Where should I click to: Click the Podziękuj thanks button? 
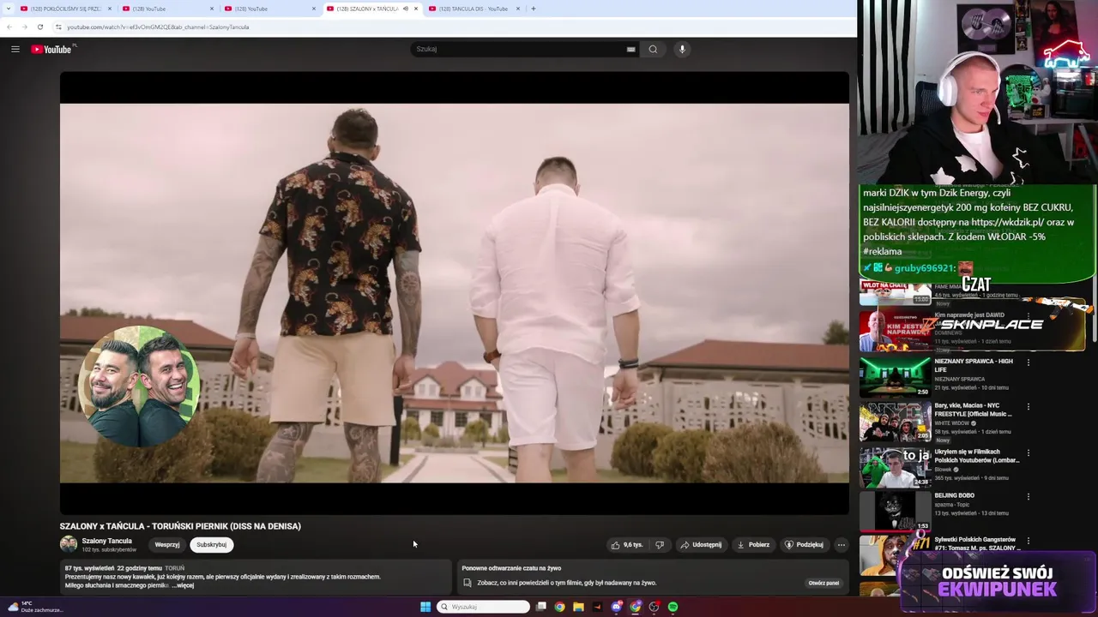pos(804,545)
